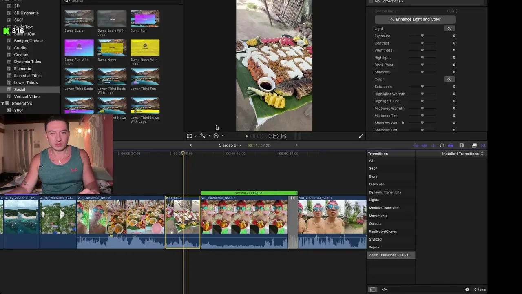Select the Dynamic Transitions category

(385, 192)
